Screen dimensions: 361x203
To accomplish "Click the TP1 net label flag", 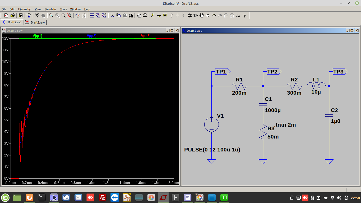I will pos(223,71).
